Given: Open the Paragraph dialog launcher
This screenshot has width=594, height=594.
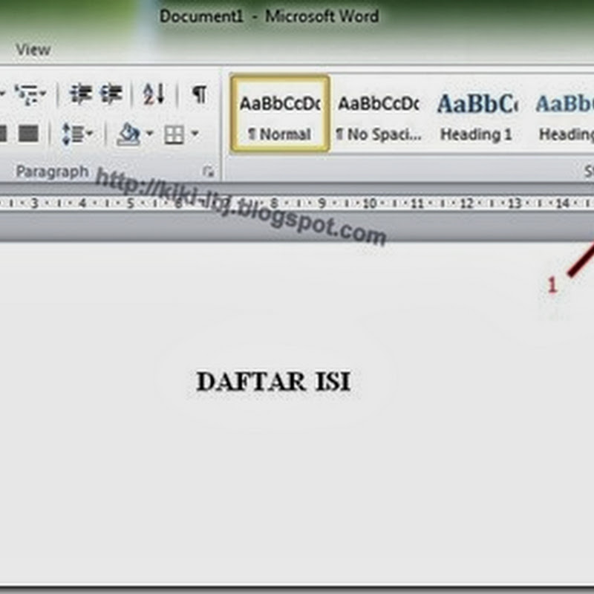Looking at the screenshot, I should pyautogui.click(x=208, y=172).
